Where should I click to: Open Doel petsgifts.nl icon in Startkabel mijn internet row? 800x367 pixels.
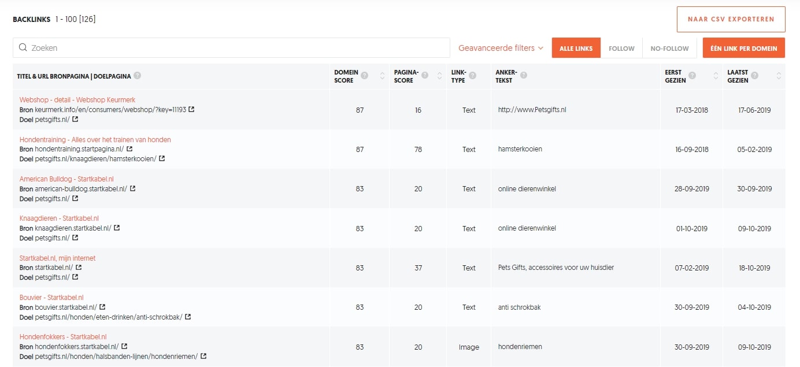click(x=75, y=277)
